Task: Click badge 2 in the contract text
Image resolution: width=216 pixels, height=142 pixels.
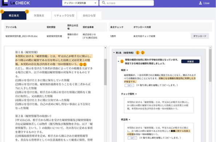Action: click(x=85, y=64)
